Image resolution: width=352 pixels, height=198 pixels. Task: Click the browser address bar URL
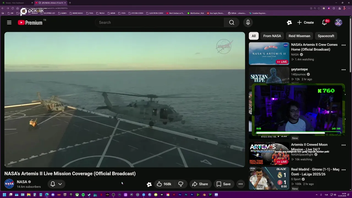pyautogui.click(x=47, y=8)
